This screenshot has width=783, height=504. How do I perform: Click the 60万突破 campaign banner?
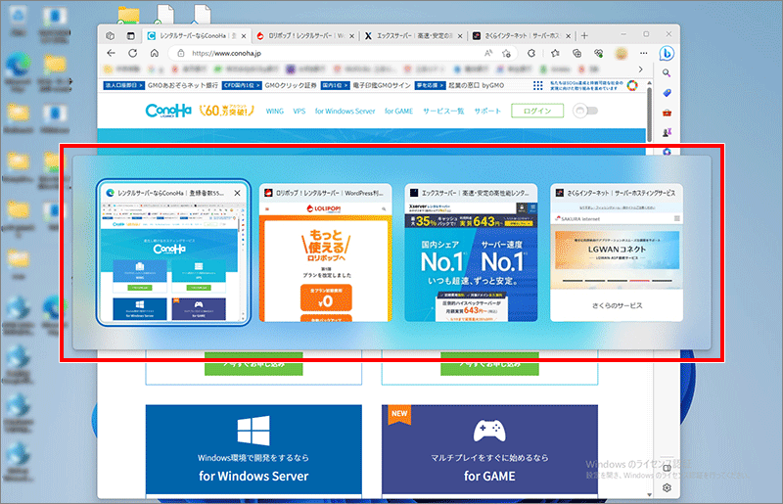[x=227, y=111]
